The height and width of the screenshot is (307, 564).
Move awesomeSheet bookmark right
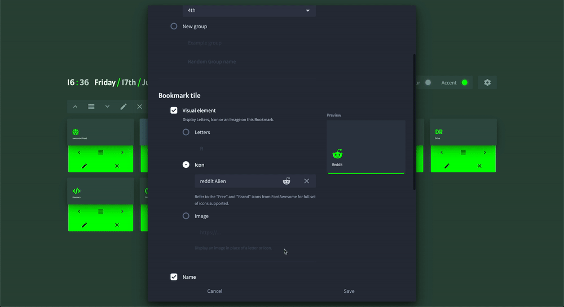pos(122,153)
